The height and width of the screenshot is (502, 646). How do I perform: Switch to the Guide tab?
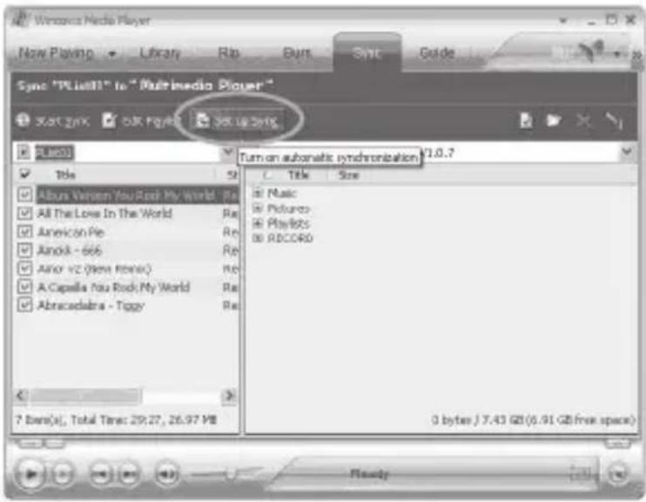pos(437,53)
